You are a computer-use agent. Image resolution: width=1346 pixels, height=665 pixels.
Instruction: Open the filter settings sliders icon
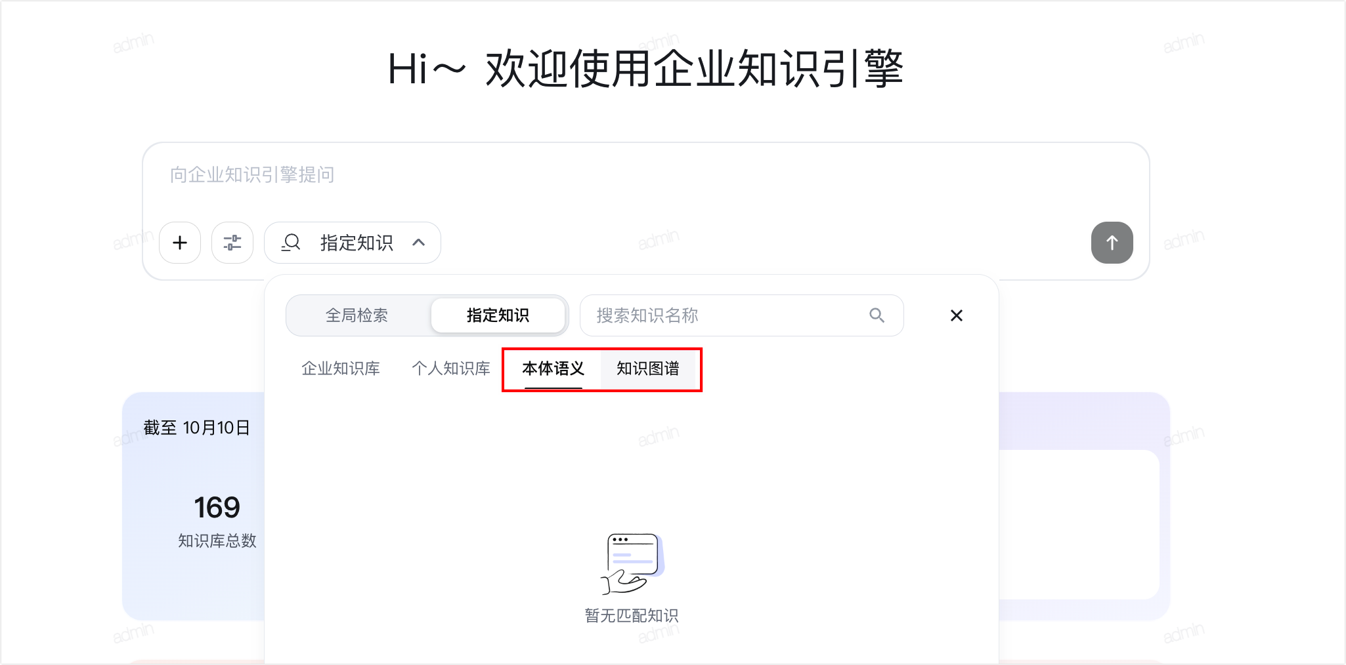pyautogui.click(x=232, y=243)
